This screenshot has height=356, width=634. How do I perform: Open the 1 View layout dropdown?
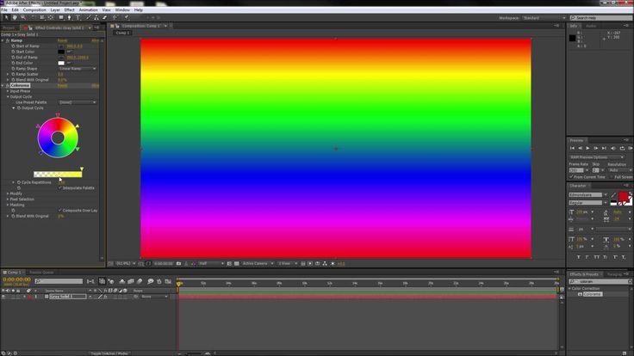pyautogui.click(x=288, y=264)
